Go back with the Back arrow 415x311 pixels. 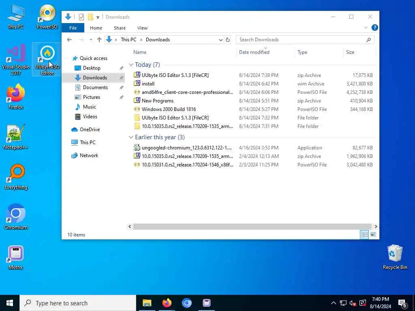(x=69, y=40)
